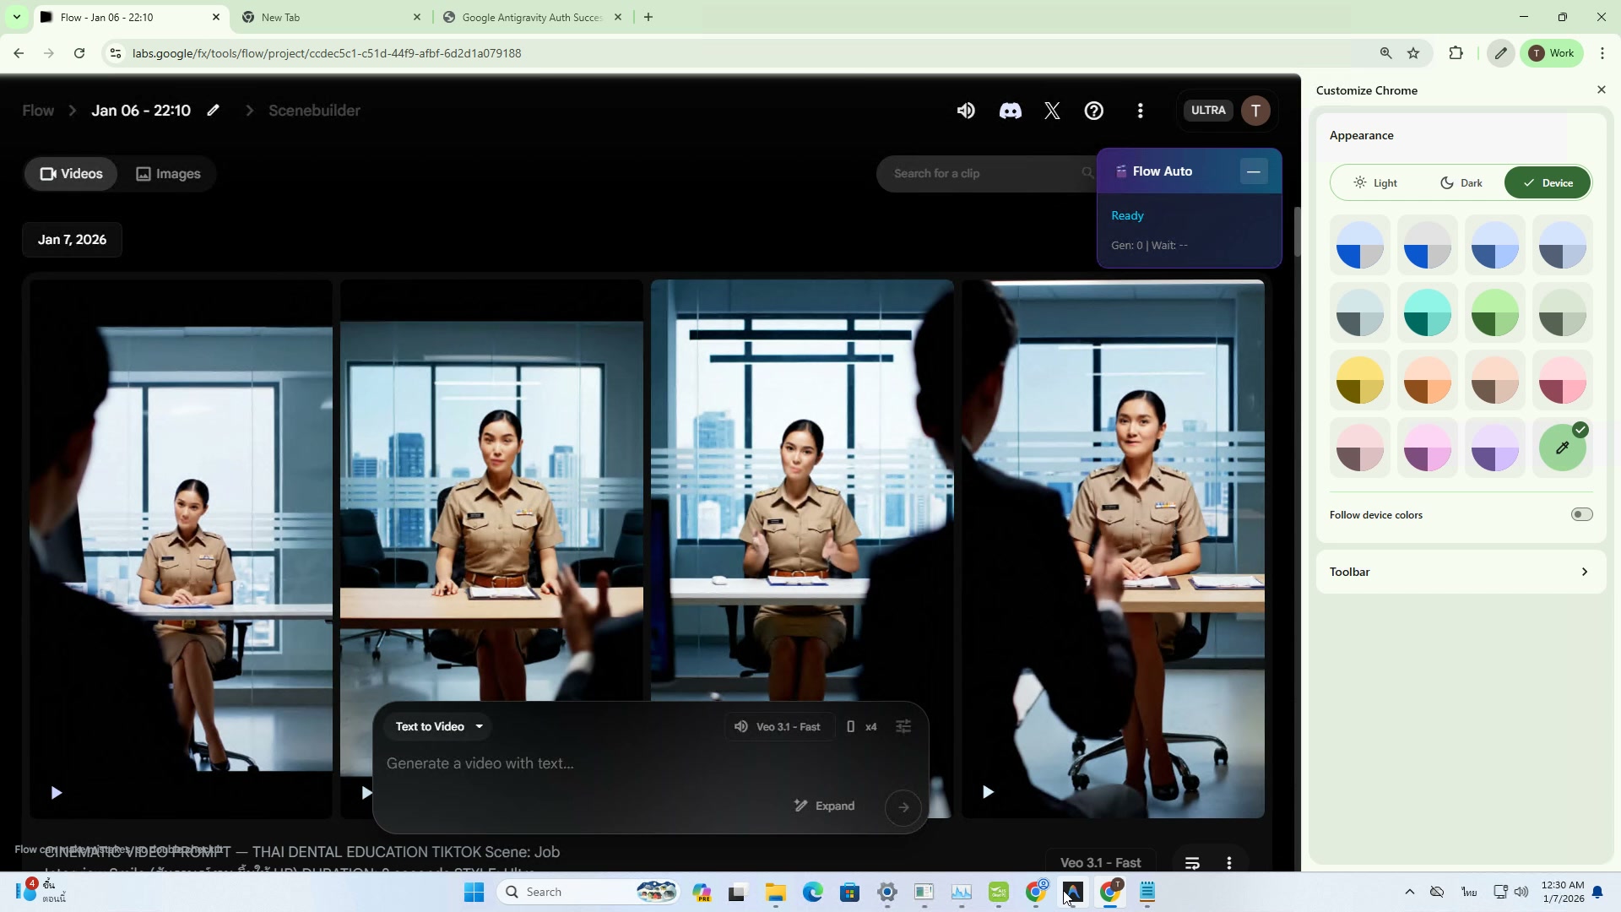1621x912 pixels.
Task: Open the Veo 3.1 - Fast model selector
Action: coord(778,726)
